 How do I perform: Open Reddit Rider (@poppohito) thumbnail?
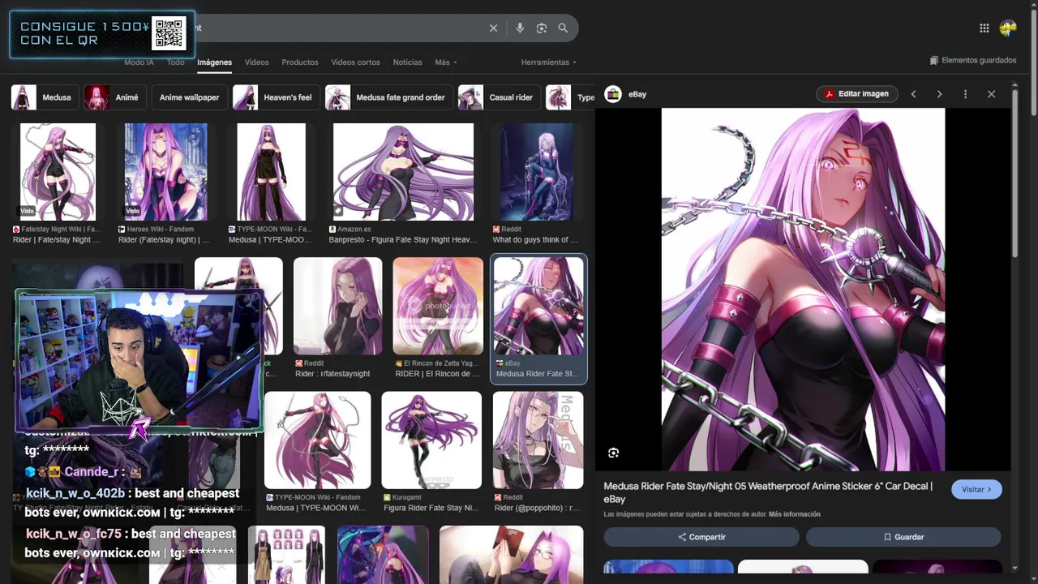click(538, 440)
